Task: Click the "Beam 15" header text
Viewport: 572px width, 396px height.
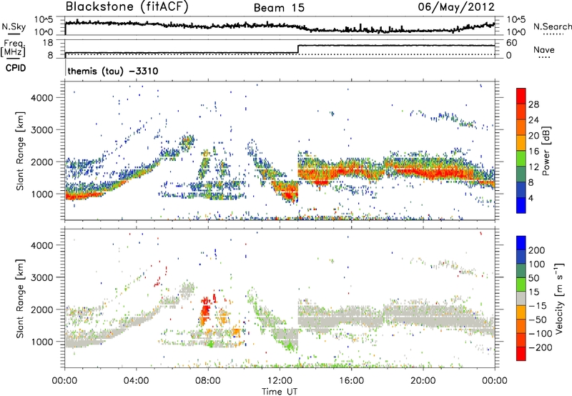Action: (x=280, y=8)
